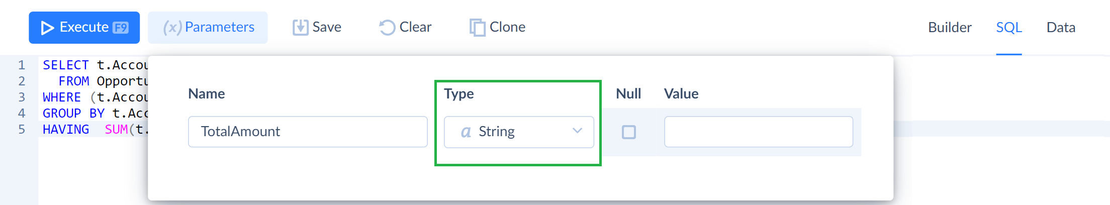This screenshot has height=205, width=1110.
Task: Open the Data tab
Action: click(x=1061, y=27)
